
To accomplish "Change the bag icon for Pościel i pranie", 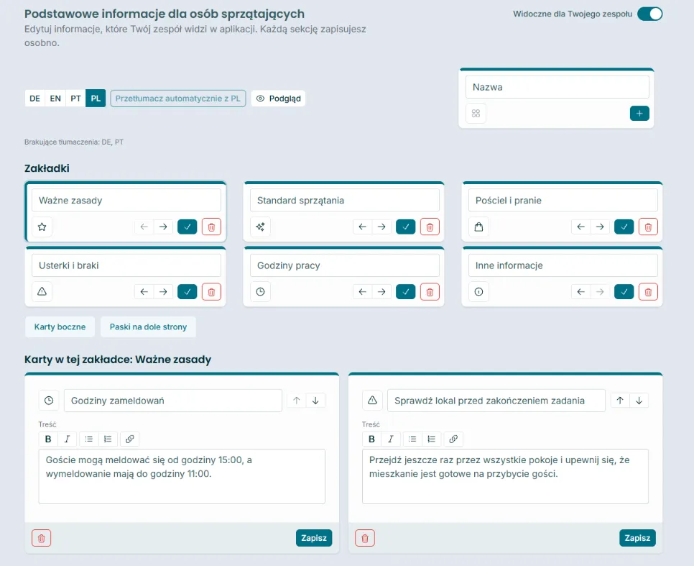I will [x=478, y=227].
